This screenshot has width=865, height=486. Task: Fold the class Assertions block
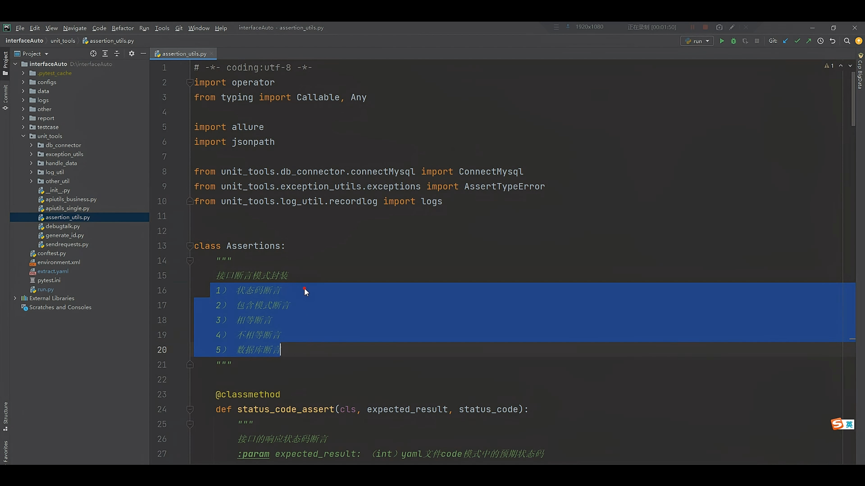click(190, 246)
